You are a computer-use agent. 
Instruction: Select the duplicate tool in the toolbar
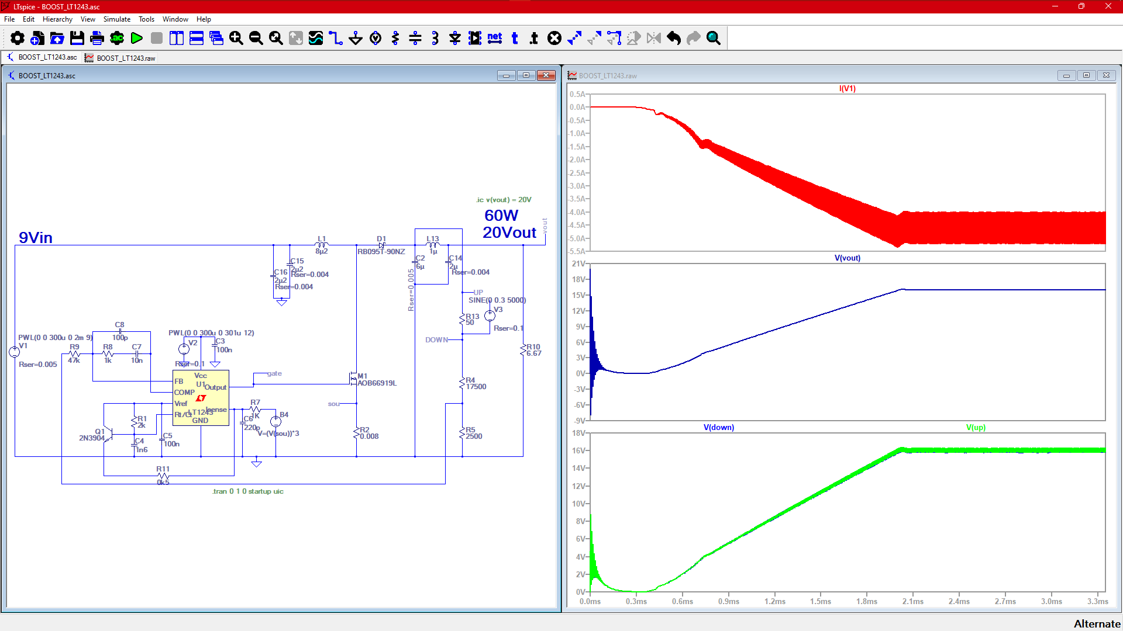(574, 39)
